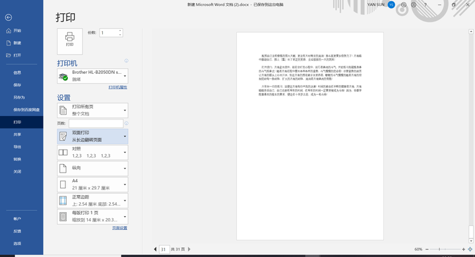
Task: Go to next page in preview
Action: (x=189, y=249)
